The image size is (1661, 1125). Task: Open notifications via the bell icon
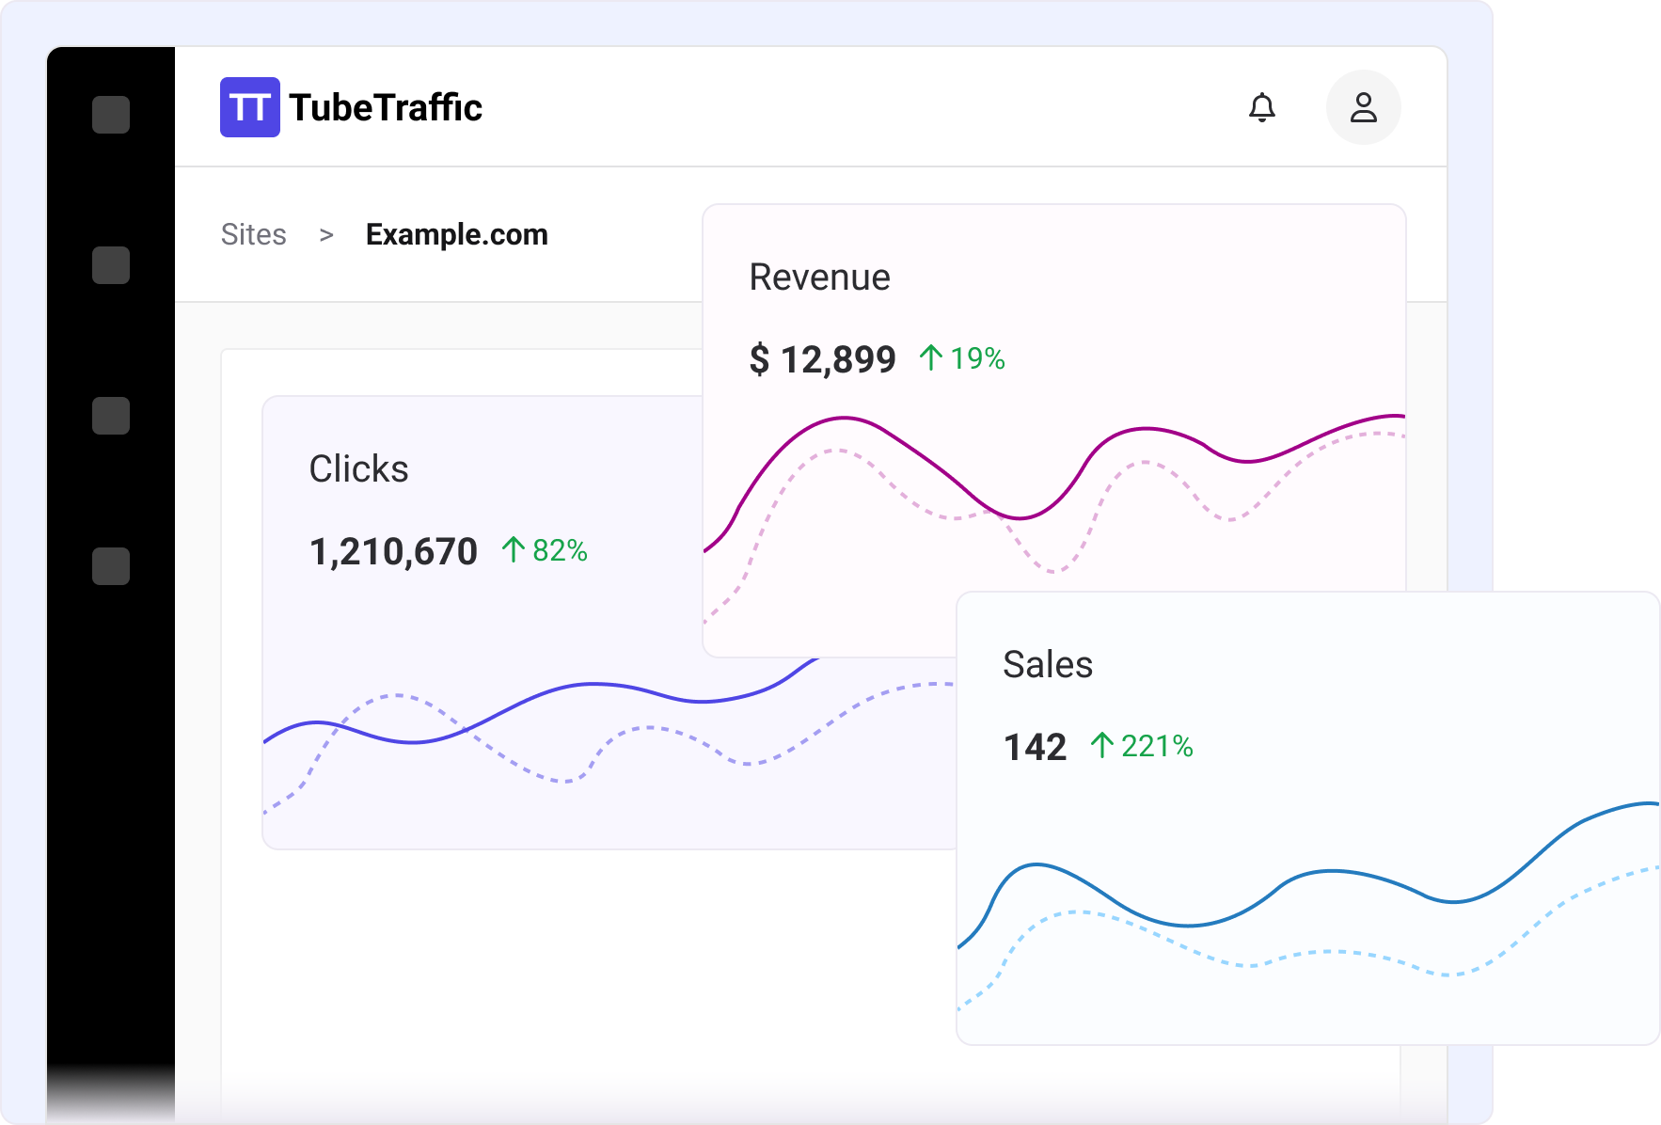(x=1261, y=107)
